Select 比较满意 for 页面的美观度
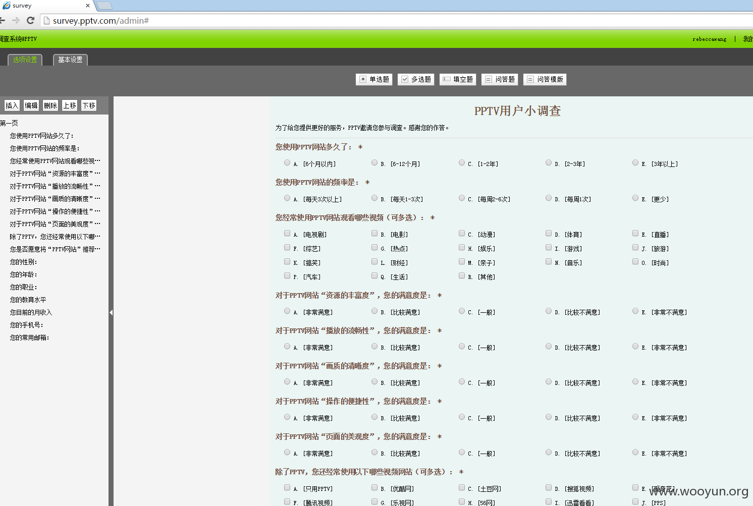The height and width of the screenshot is (506, 753). [x=374, y=452]
